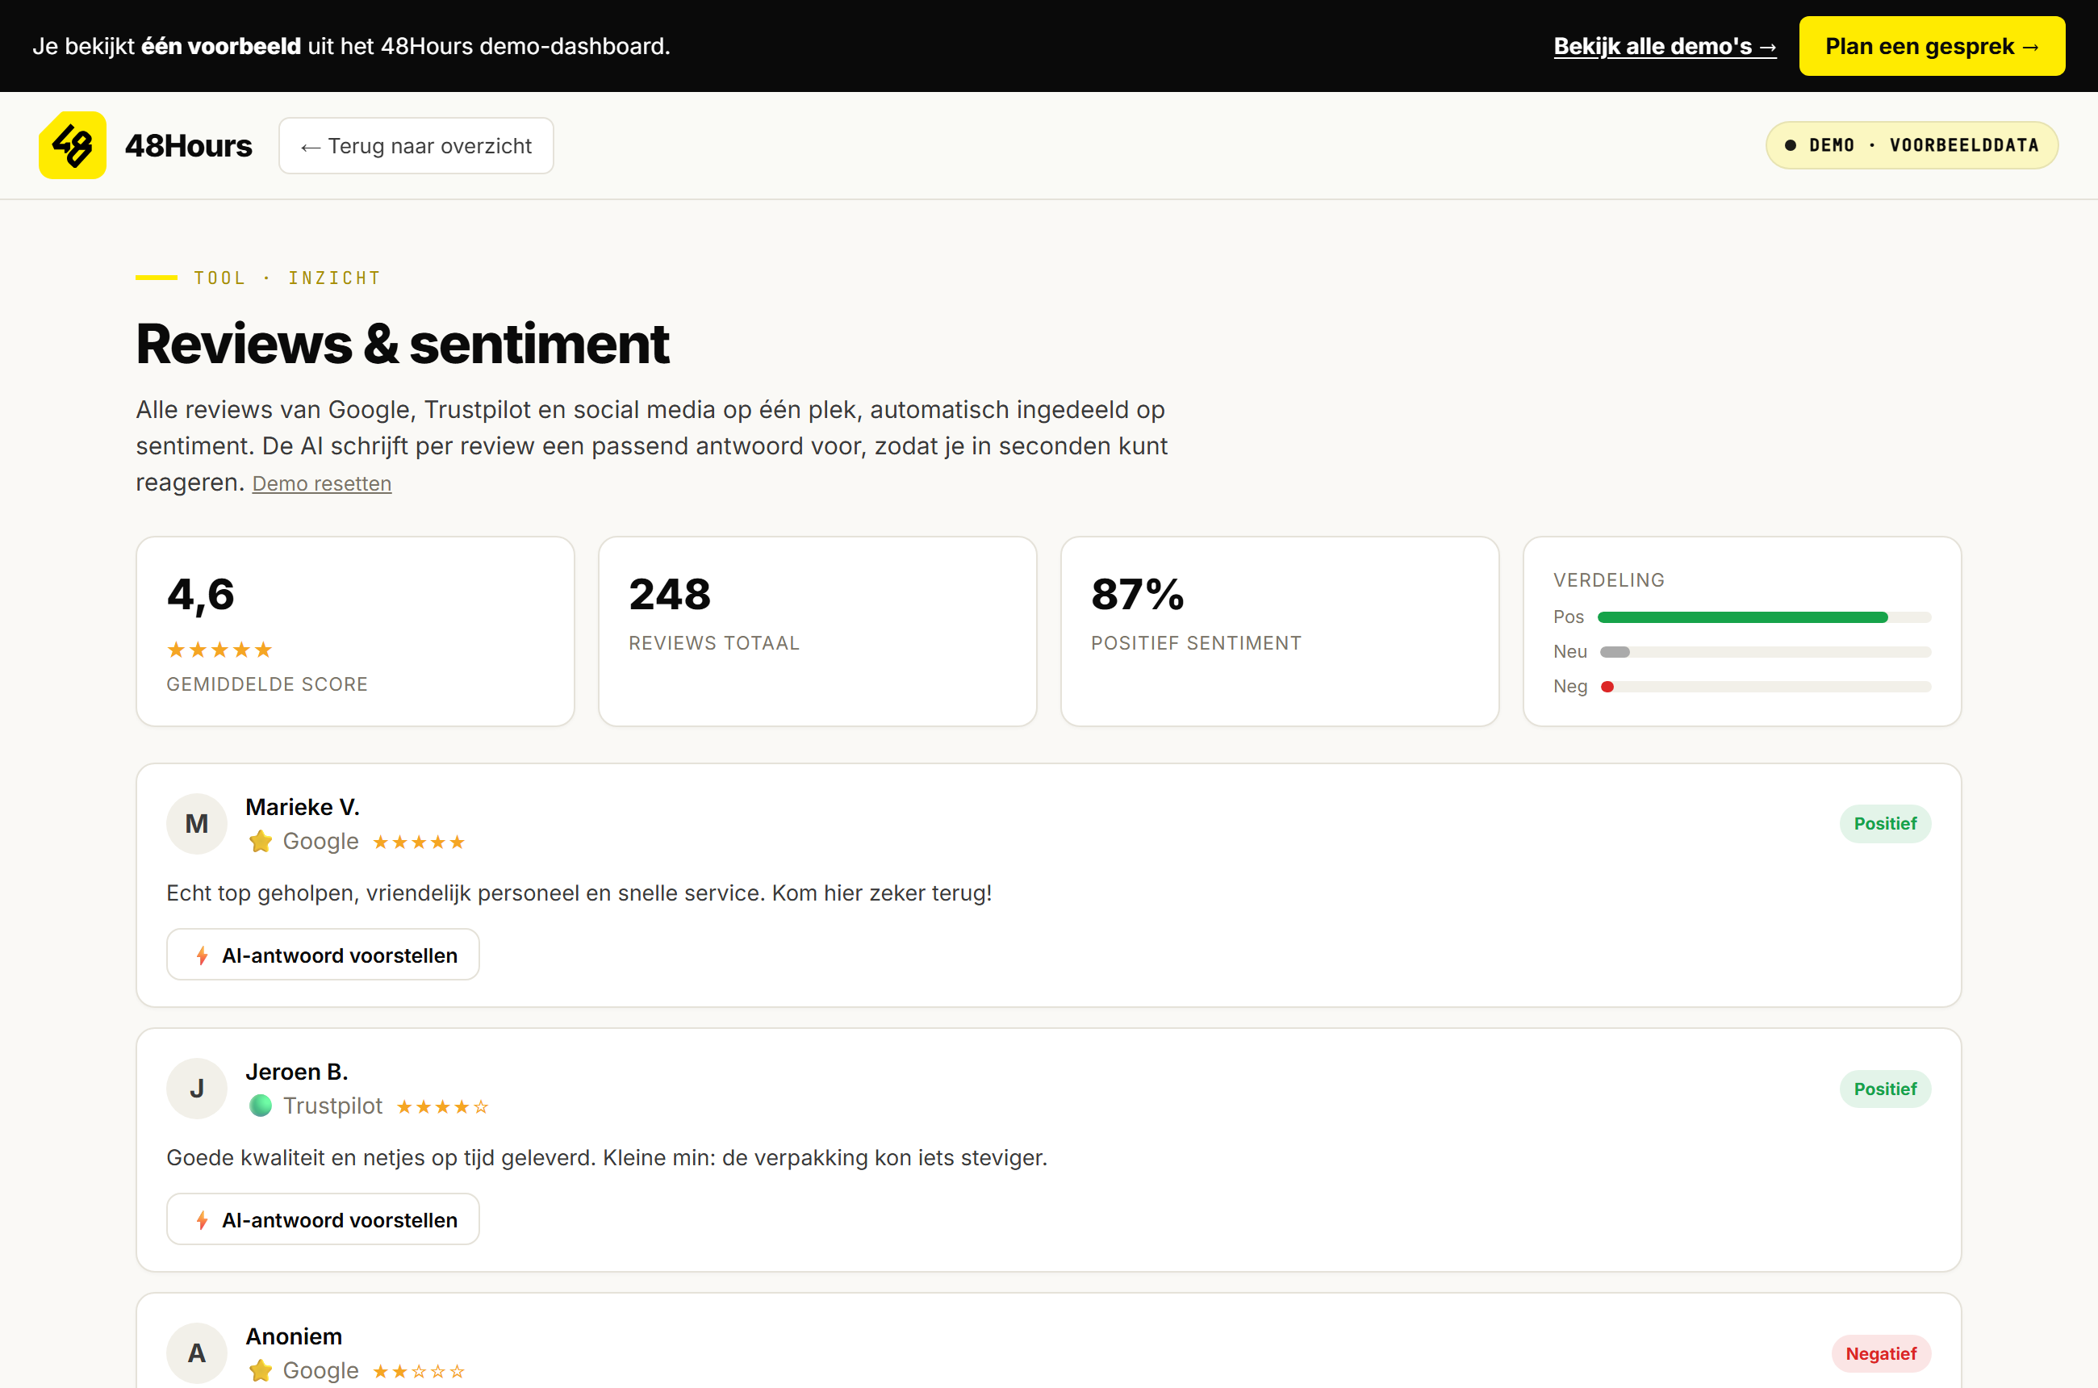The image size is (2098, 1388).
Task: Click the J avatar of Jeroen B.
Action: pos(197,1088)
